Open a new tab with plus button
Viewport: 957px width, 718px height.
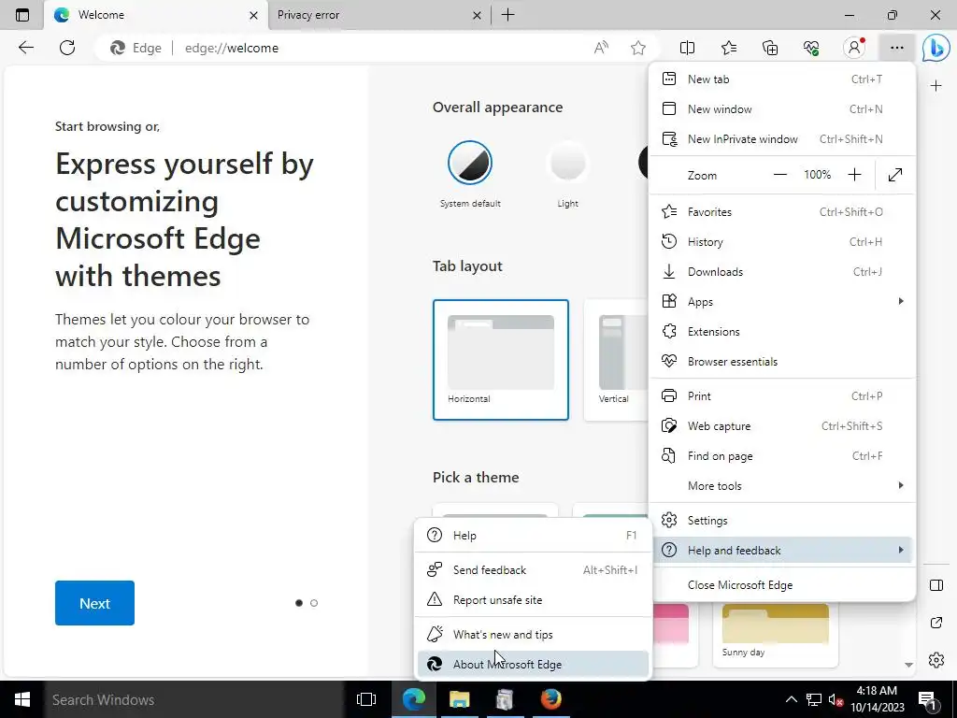click(507, 15)
